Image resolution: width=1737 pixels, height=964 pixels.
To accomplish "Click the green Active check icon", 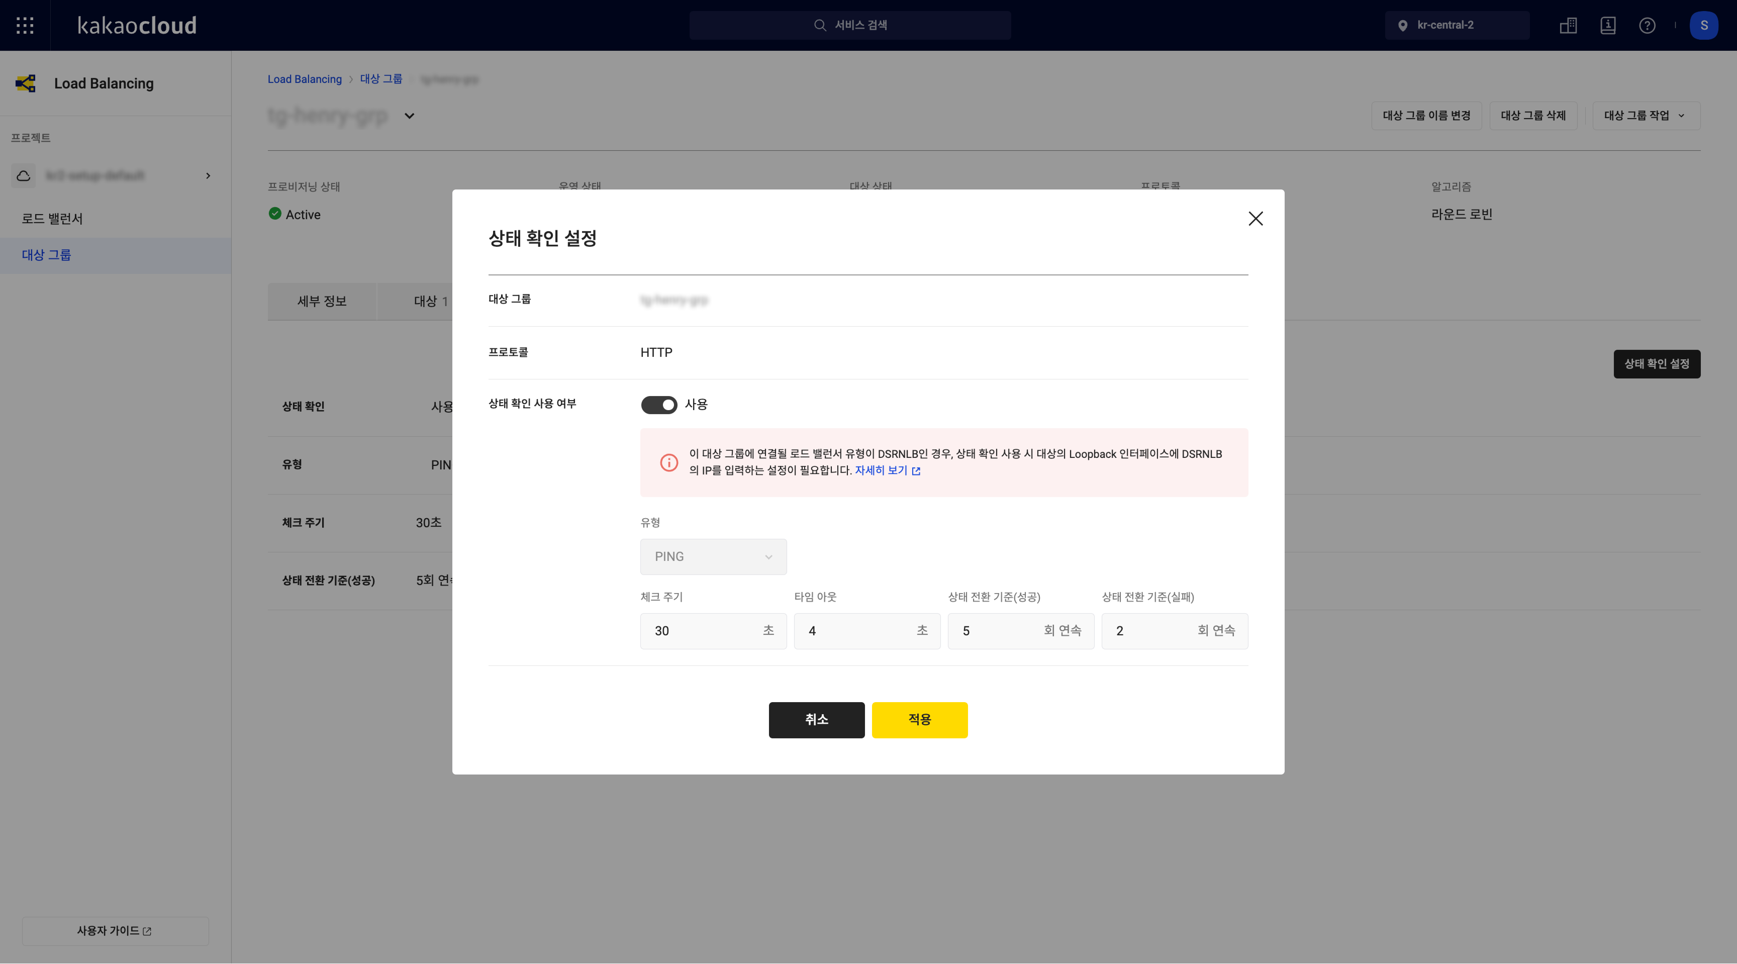I will [x=275, y=214].
